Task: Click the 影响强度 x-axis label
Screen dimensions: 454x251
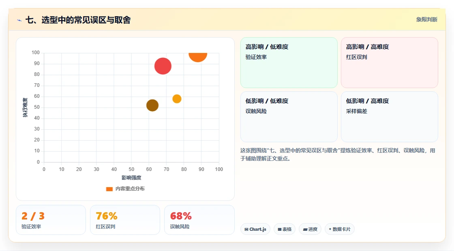Action: click(131, 177)
